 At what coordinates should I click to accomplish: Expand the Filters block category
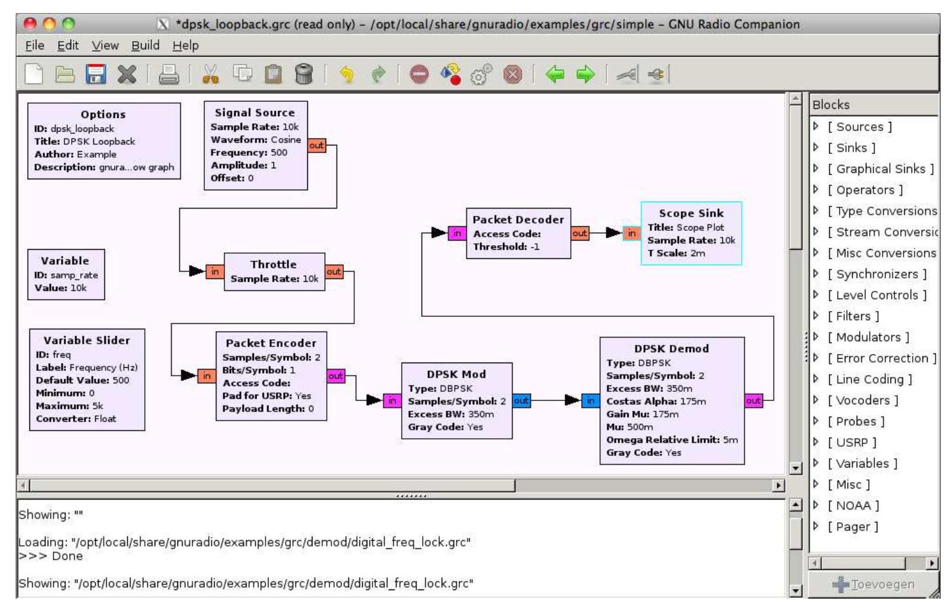815,316
